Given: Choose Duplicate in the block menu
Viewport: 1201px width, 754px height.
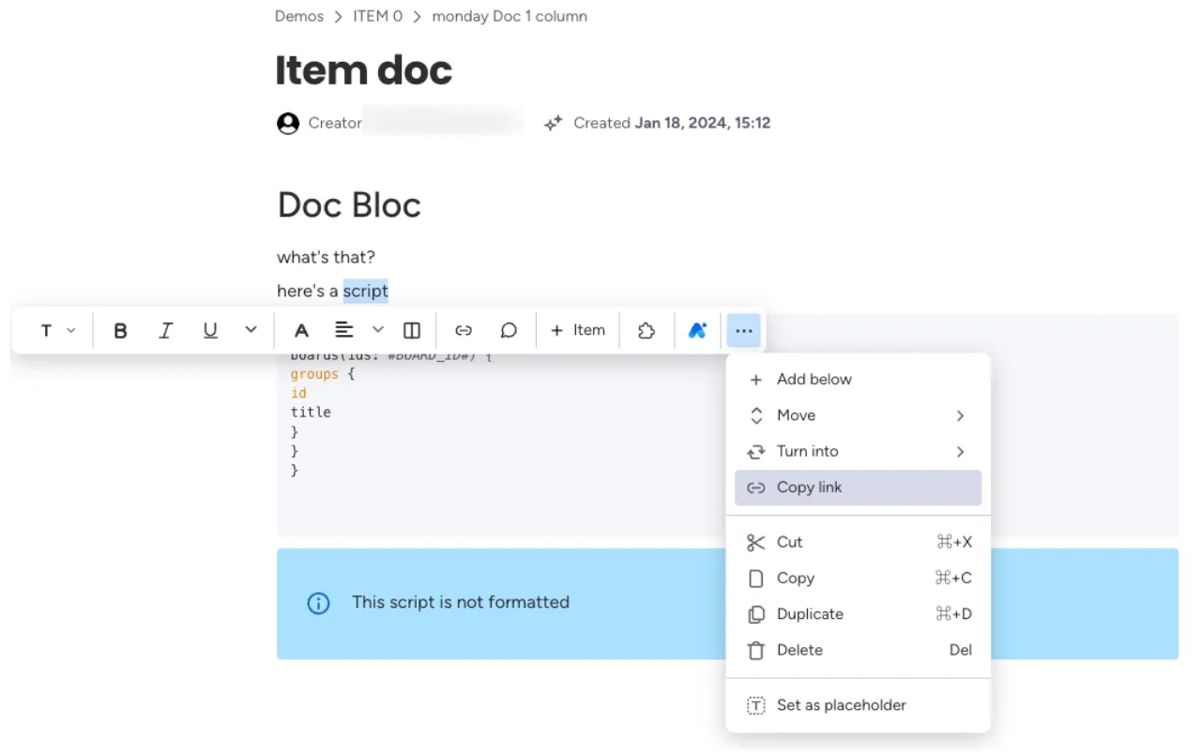Looking at the screenshot, I should coord(858,614).
